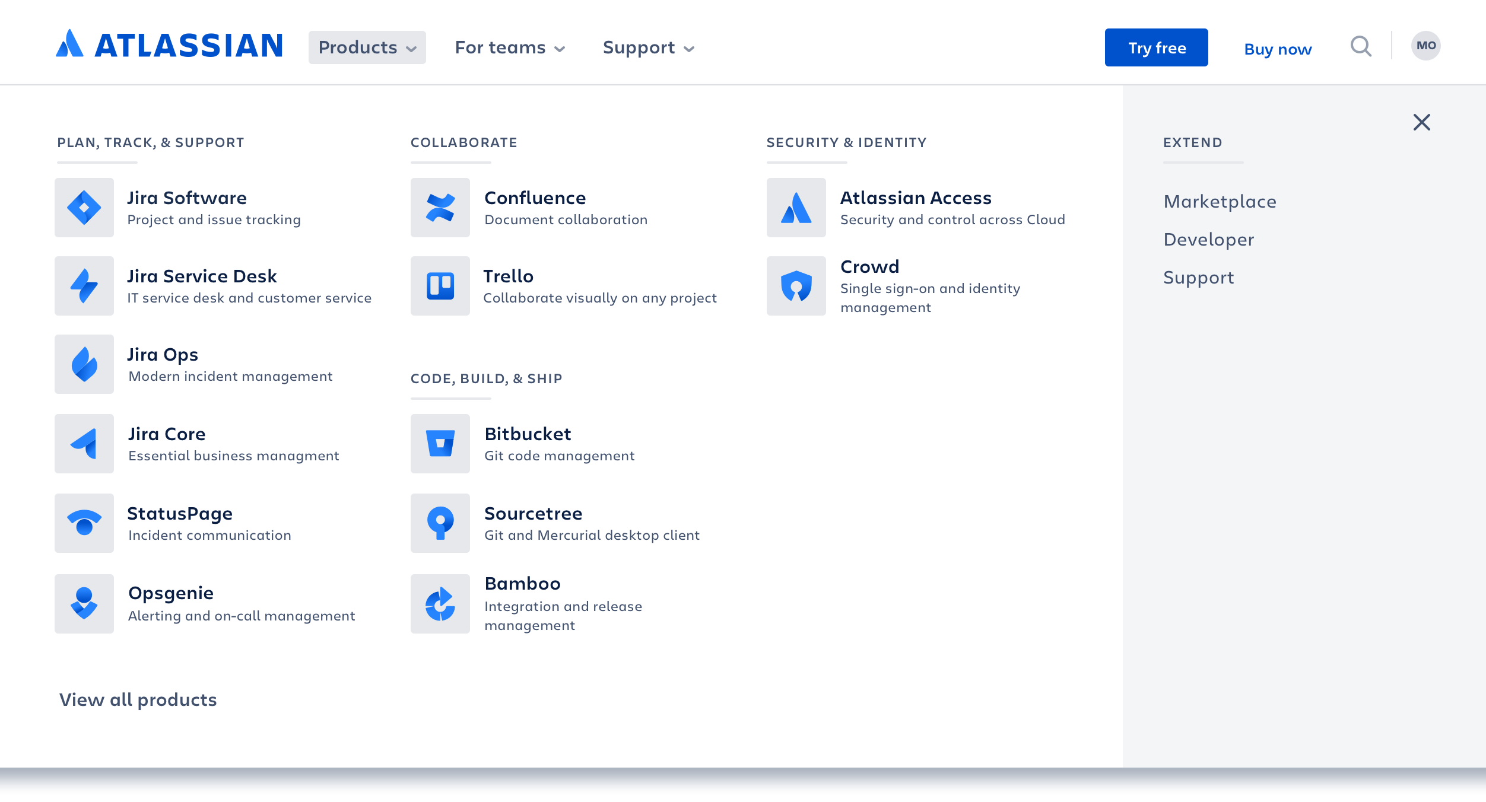Open the search magnifier icon
The image size is (1486, 802).
(1361, 46)
